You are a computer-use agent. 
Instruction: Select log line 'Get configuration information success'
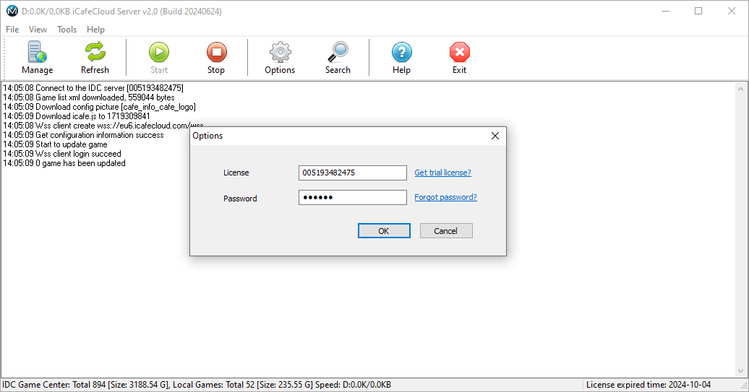click(x=84, y=135)
